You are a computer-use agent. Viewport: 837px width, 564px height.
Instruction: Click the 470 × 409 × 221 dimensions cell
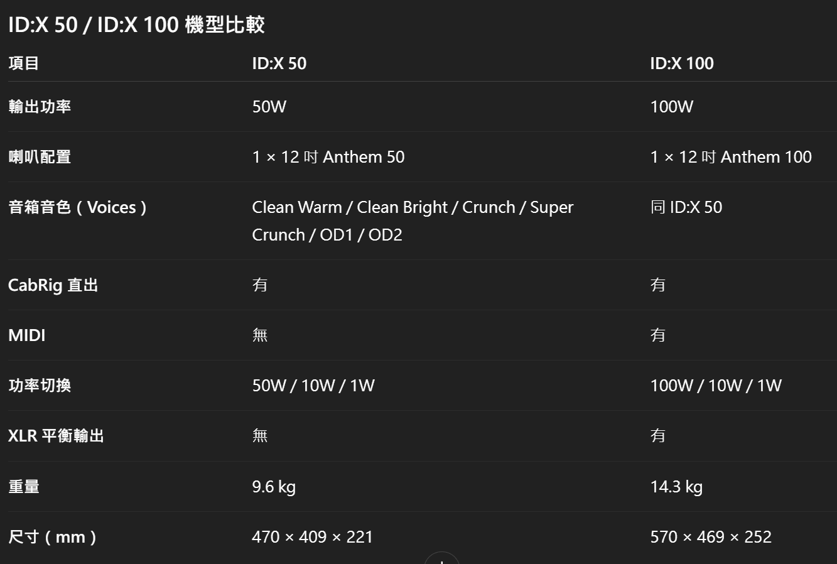click(x=312, y=537)
